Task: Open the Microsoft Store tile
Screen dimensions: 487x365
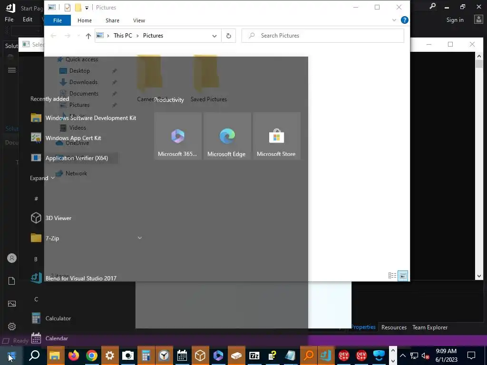Action: (276, 136)
